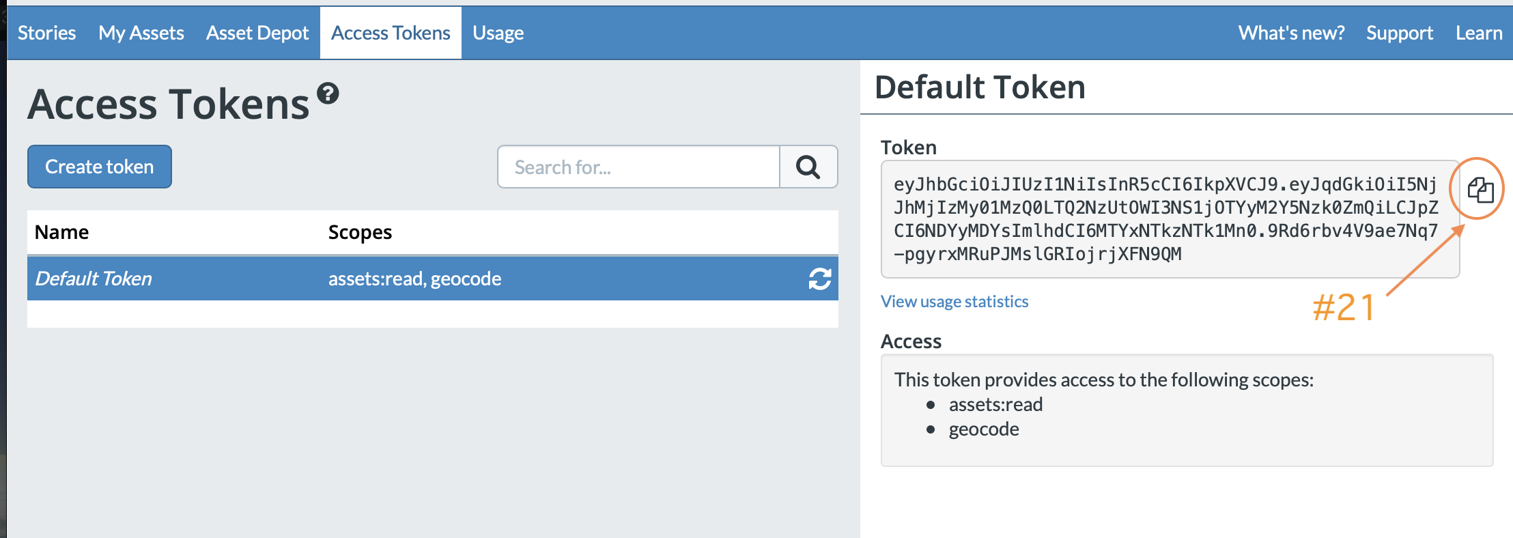This screenshot has width=1513, height=538.
Task: Open the Usage tab
Action: pos(498,33)
